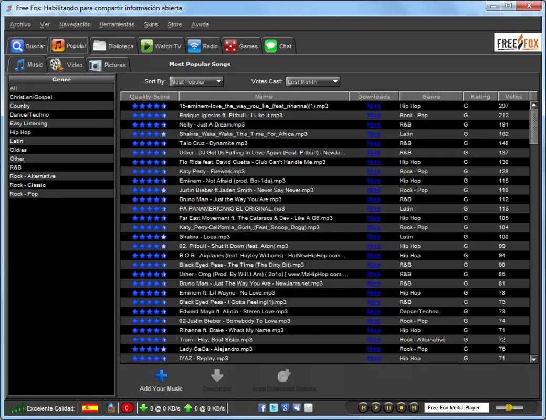
Task: Click the green upload speed arrow icon
Action: [x=188, y=408]
